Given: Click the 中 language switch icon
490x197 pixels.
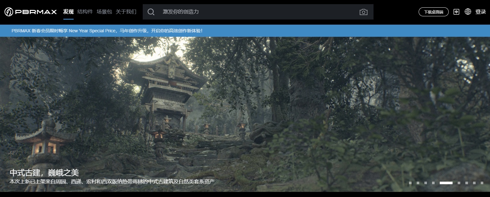Looking at the screenshot, I should pyautogui.click(x=456, y=12).
